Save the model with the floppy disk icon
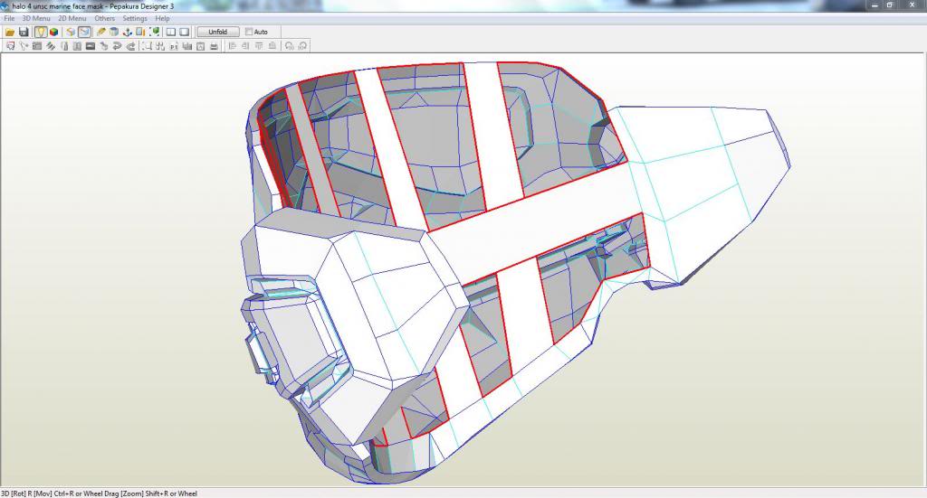 click(24, 32)
